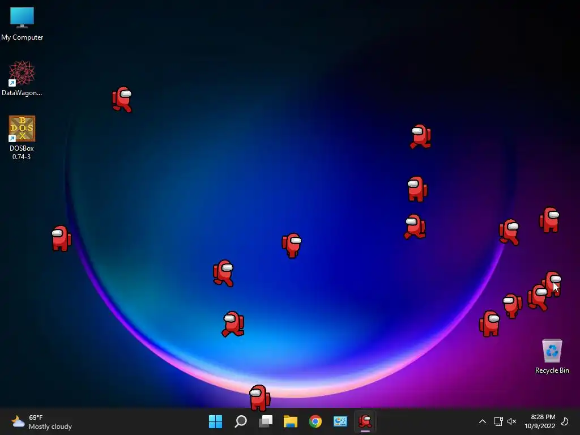The width and height of the screenshot is (580, 435).
Task: Open the Windows Start menu
Action: (215, 421)
